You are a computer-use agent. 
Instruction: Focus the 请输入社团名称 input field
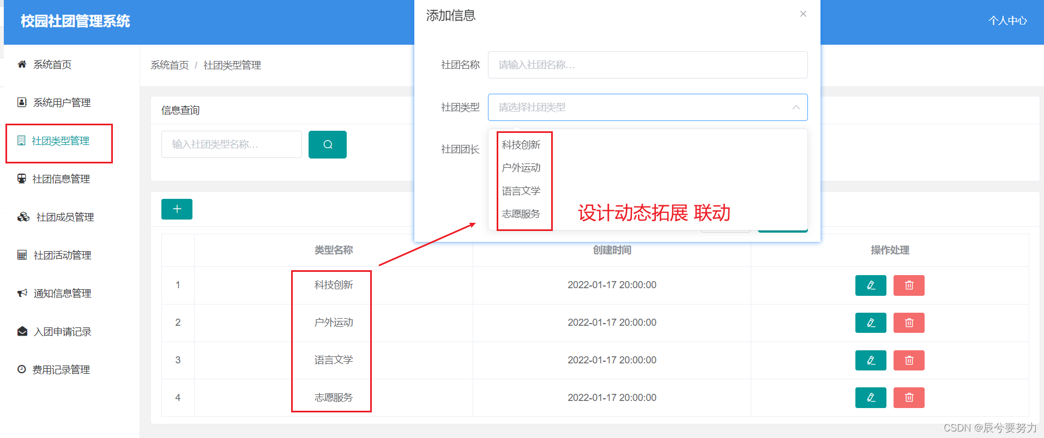click(648, 65)
